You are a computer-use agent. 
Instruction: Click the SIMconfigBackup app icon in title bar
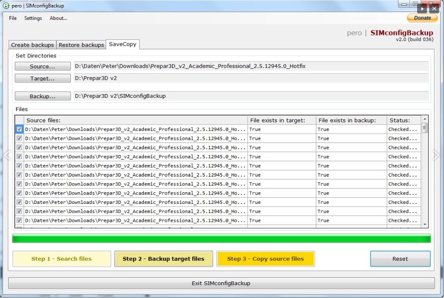(6, 6)
